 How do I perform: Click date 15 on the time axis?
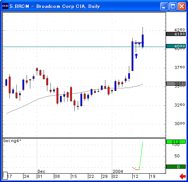(x=74, y=176)
